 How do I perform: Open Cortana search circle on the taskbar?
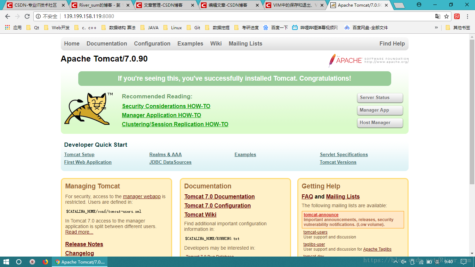pyautogui.click(x=19, y=262)
